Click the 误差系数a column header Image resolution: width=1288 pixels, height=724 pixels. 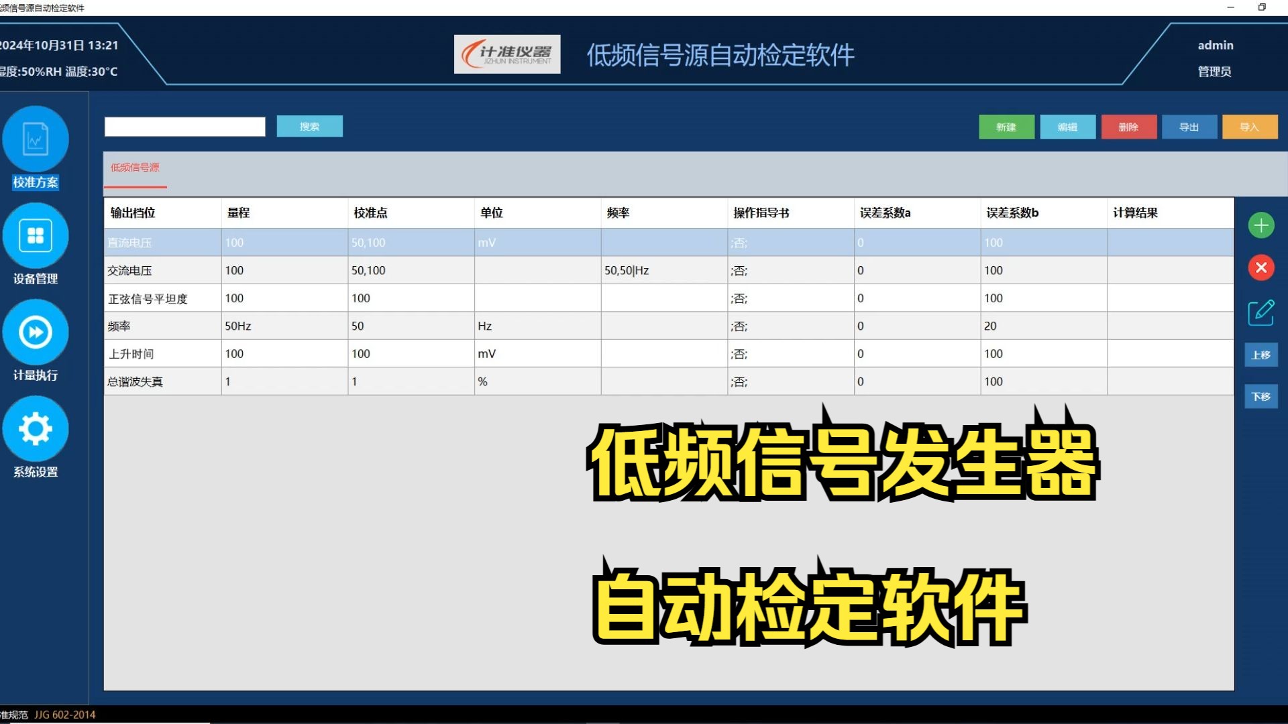click(918, 213)
